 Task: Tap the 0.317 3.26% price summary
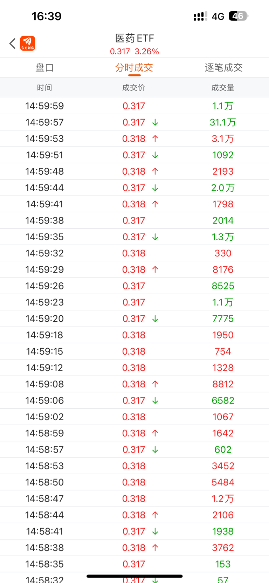[x=134, y=52]
